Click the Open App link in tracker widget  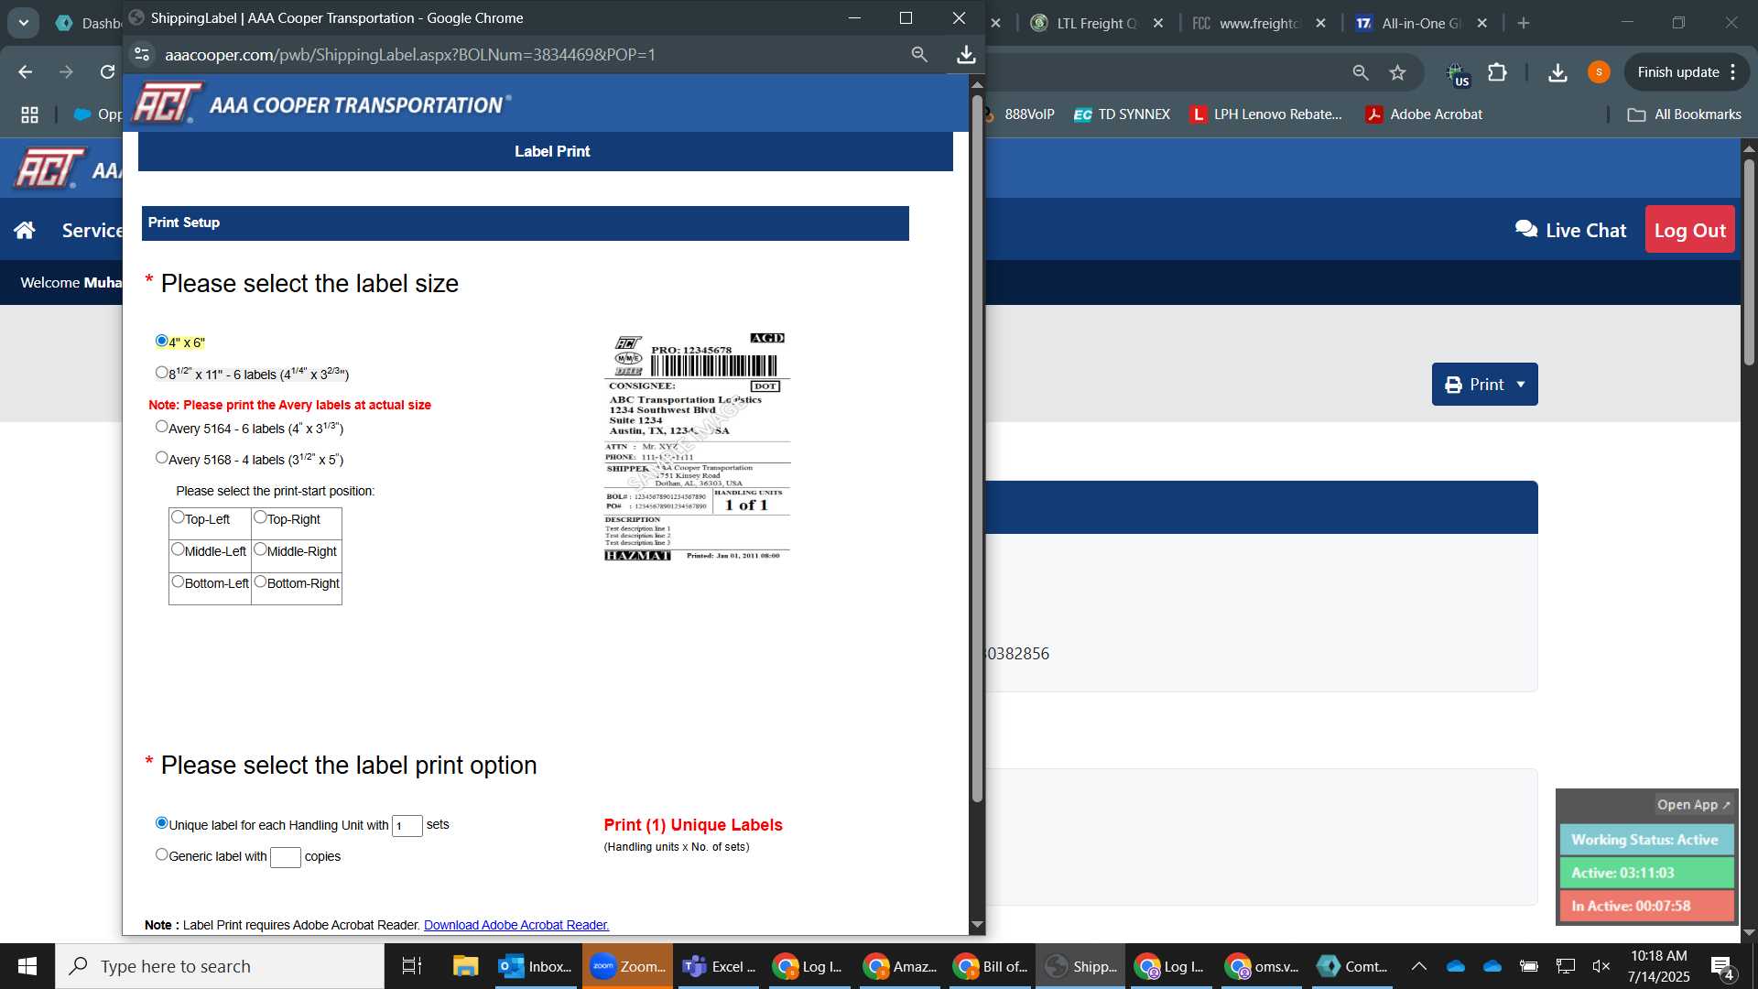point(1692,805)
